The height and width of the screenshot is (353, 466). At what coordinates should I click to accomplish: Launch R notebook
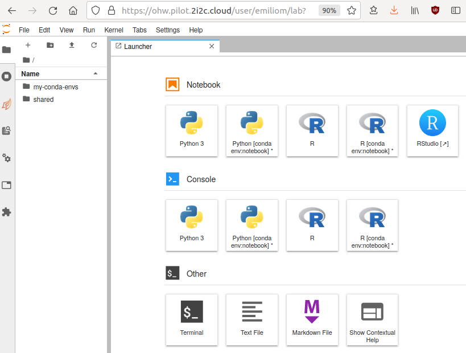coord(312,131)
